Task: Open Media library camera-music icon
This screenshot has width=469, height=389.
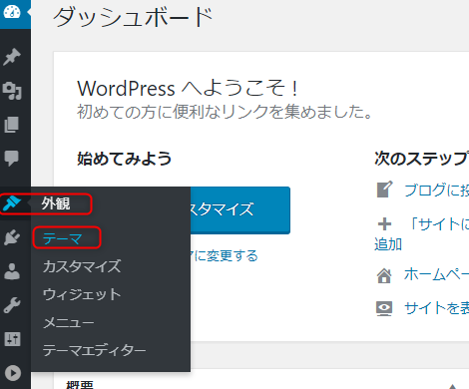Action: coord(12,91)
